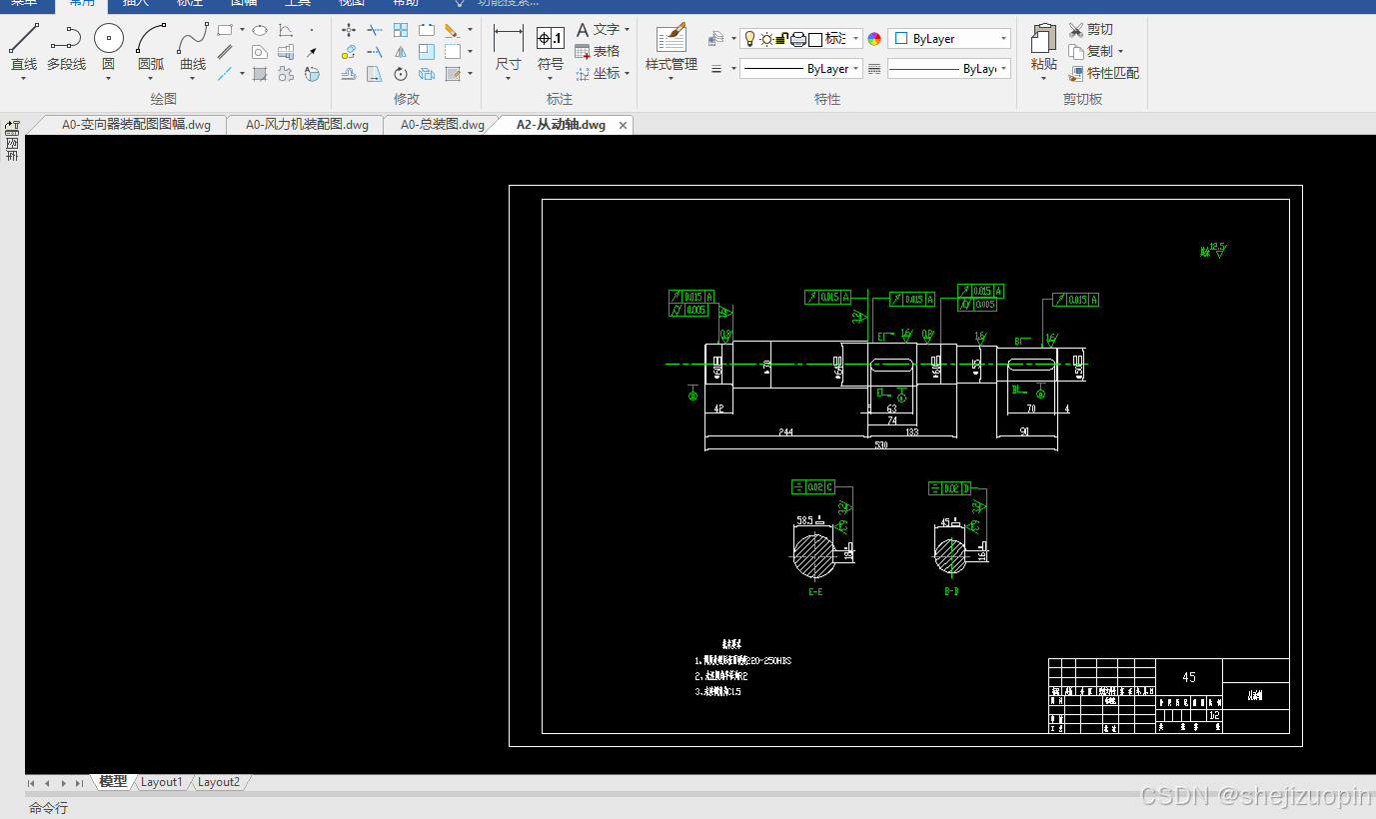
Task: Close the A2-从动轴.dwg tab
Action: click(624, 126)
